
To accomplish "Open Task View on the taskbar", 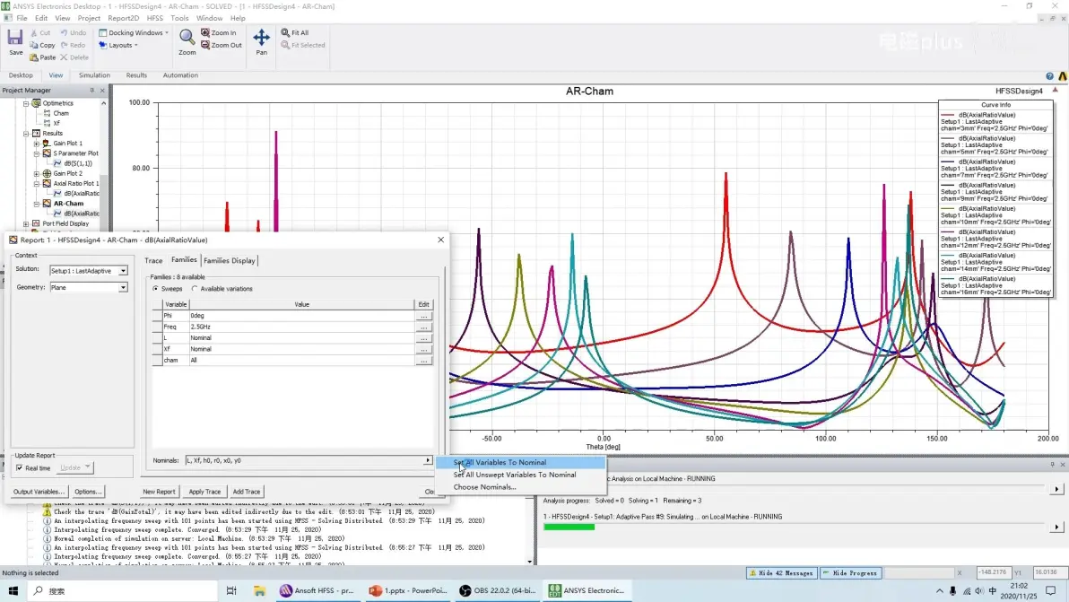I will [231, 590].
